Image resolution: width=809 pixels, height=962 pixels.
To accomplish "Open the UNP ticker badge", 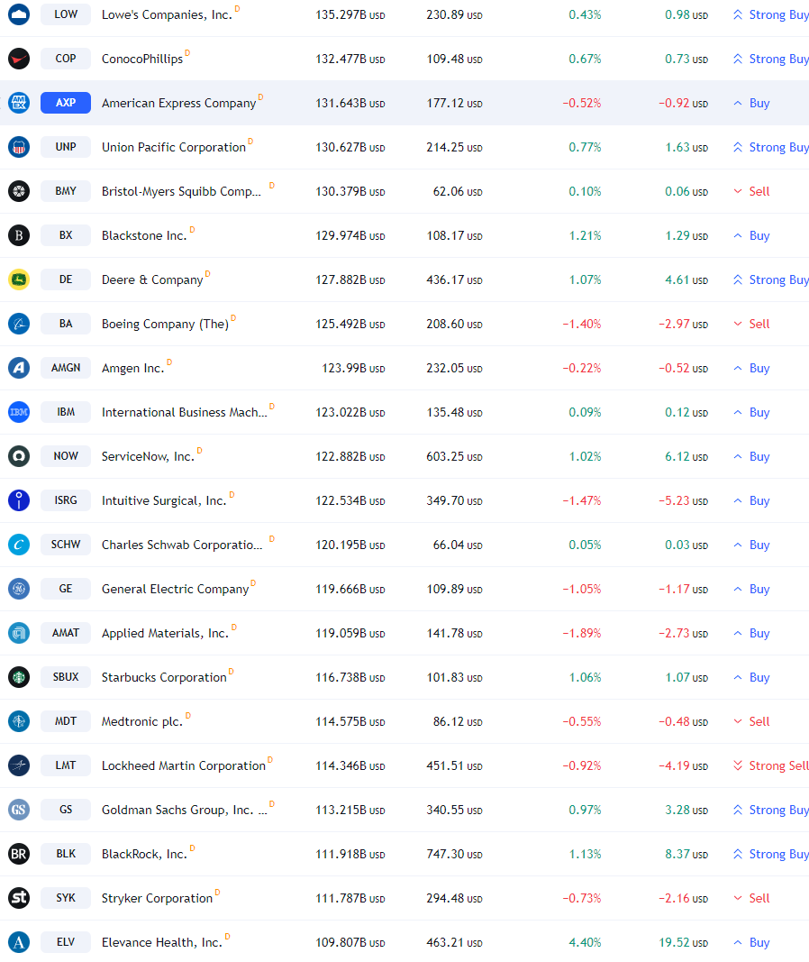I will coord(66,147).
